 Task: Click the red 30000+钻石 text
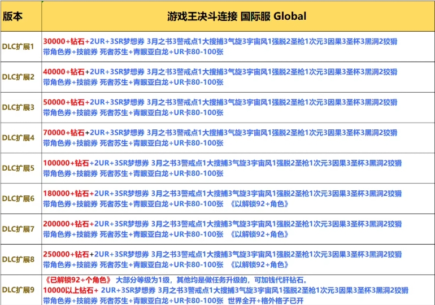[x=63, y=41]
